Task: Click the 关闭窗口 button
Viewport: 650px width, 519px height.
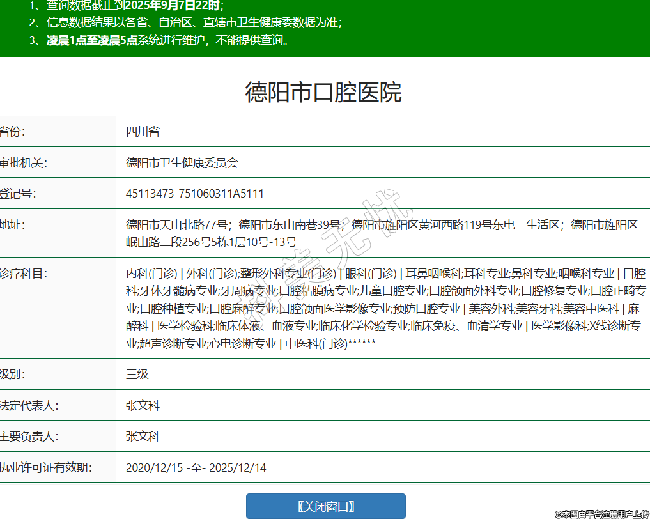Action: tap(325, 506)
